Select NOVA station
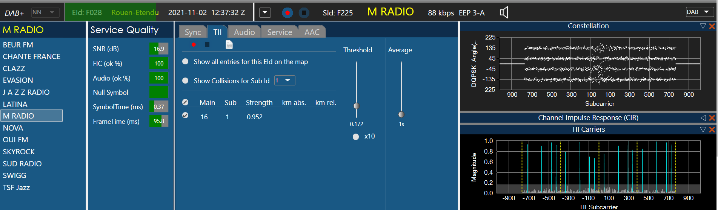Screen dimensions: 718x210 pos(13,128)
